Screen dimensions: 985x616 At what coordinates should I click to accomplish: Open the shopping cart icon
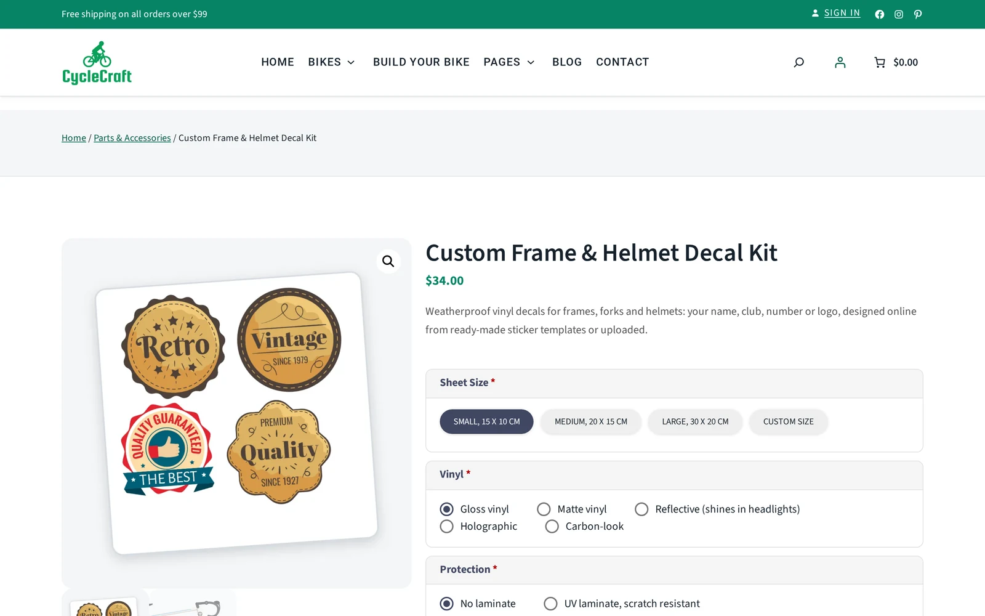tap(880, 62)
